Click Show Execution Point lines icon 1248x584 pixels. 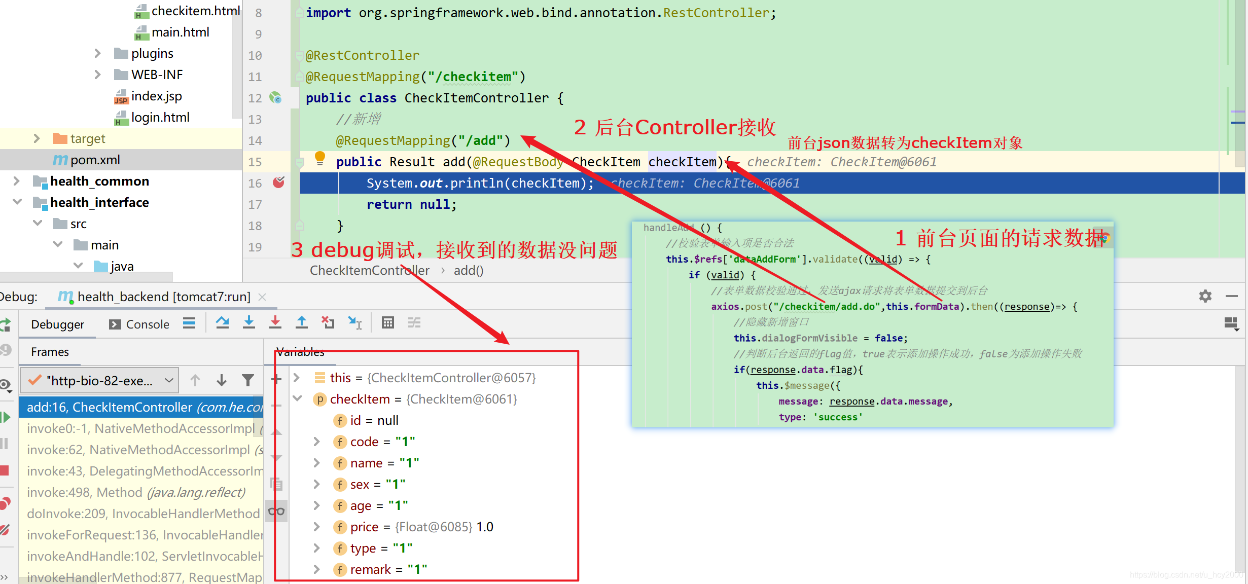[189, 323]
